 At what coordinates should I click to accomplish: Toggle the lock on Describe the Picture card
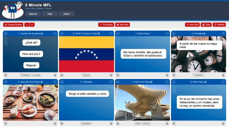click(x=55, y=123)
